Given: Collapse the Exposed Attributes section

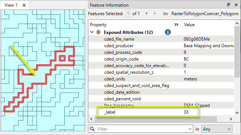Looking at the screenshot, I should point(92,32).
